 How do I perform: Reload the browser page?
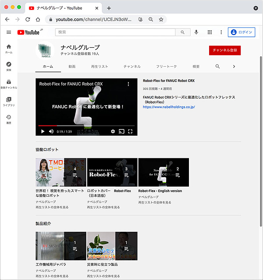28,19
